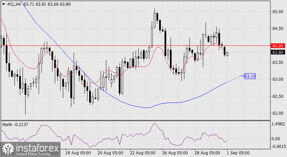Select the Marlin -0.2137 indicator label

pos(15,125)
